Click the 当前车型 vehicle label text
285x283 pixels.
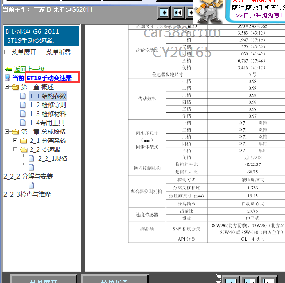pos(49,9)
